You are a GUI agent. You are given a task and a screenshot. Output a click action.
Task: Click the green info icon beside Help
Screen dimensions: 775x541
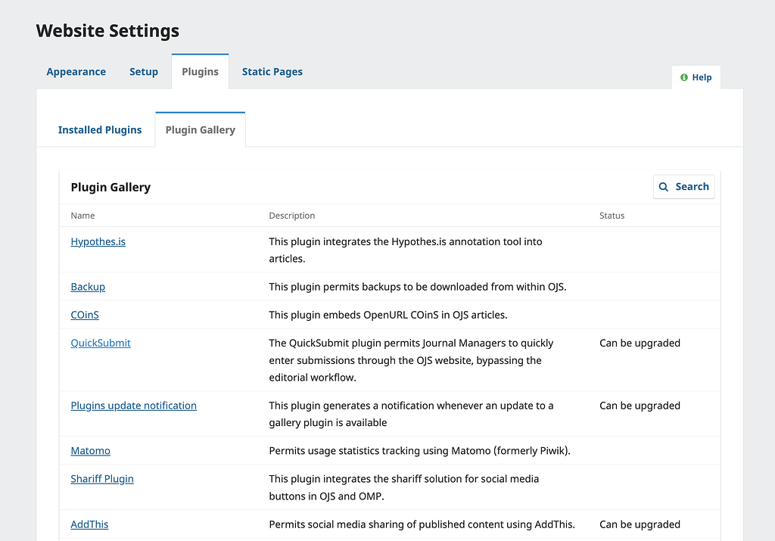(x=684, y=77)
